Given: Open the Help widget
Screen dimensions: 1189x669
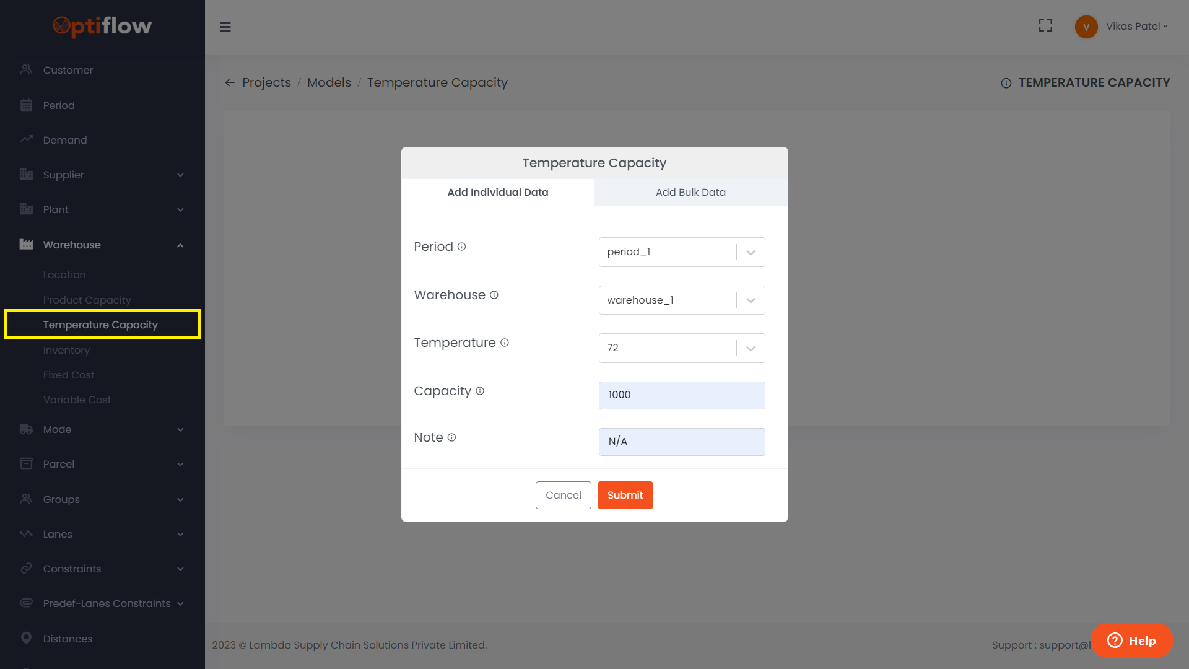Looking at the screenshot, I should (x=1131, y=641).
